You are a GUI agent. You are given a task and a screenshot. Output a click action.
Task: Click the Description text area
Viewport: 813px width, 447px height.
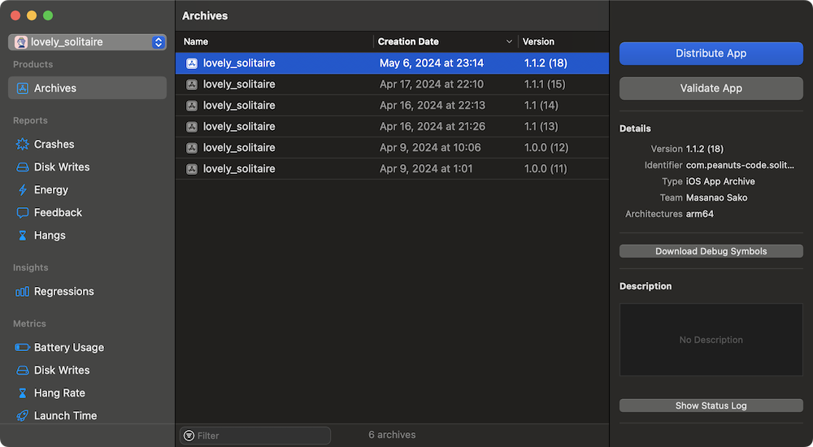coord(711,340)
